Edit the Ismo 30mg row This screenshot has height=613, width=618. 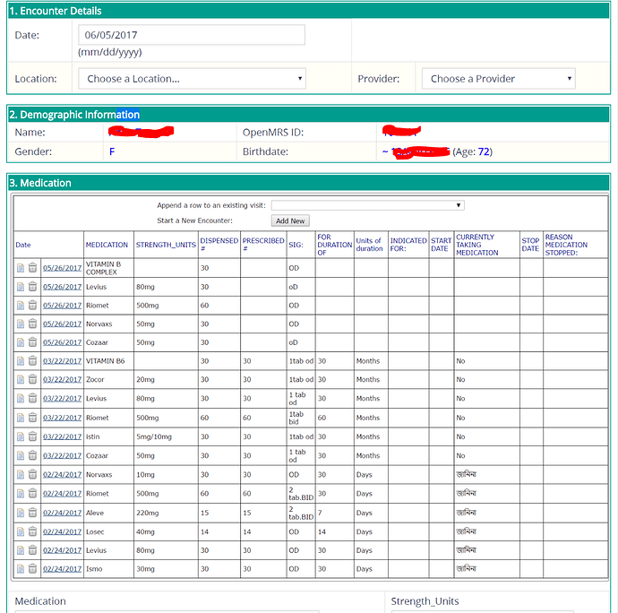coord(21,569)
